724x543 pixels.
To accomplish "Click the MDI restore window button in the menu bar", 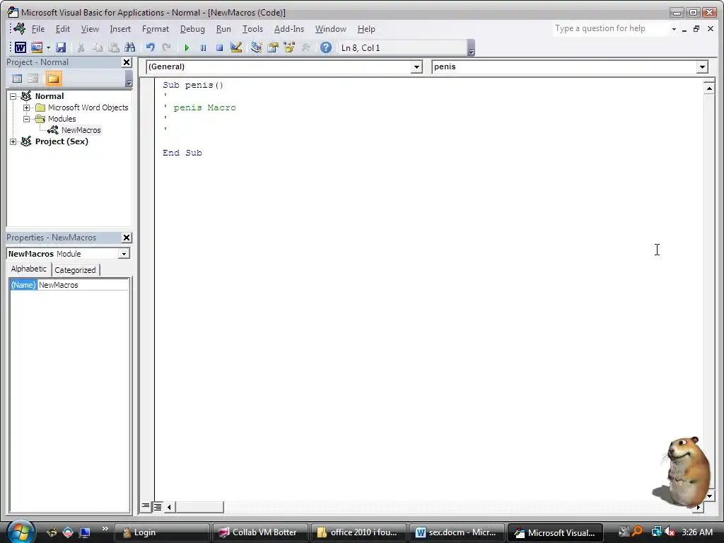I will [x=696, y=28].
